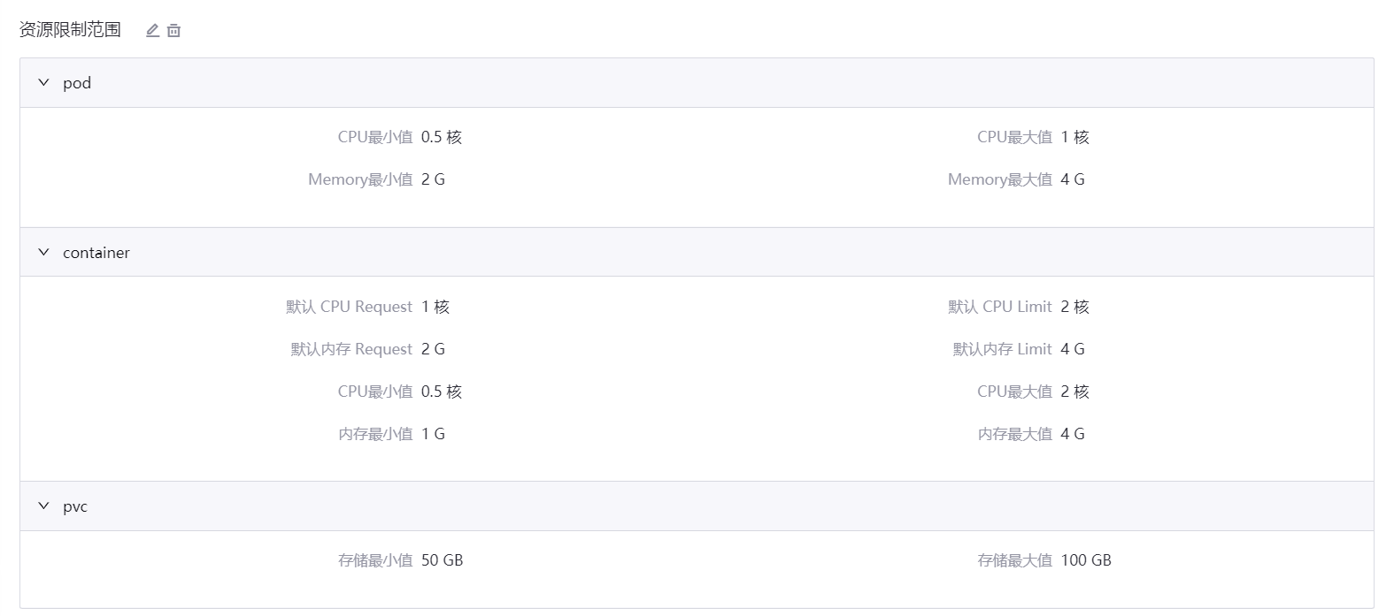This screenshot has width=1394, height=616.
Task: Select the pvc section header
Action: pos(77,506)
